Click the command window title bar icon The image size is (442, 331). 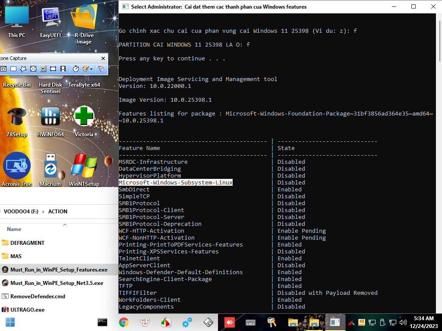126,7
